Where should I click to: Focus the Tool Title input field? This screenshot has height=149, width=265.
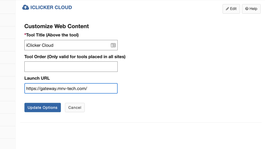pos(71,45)
